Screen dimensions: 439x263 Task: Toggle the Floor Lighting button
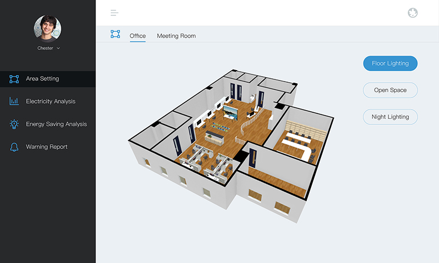point(390,64)
